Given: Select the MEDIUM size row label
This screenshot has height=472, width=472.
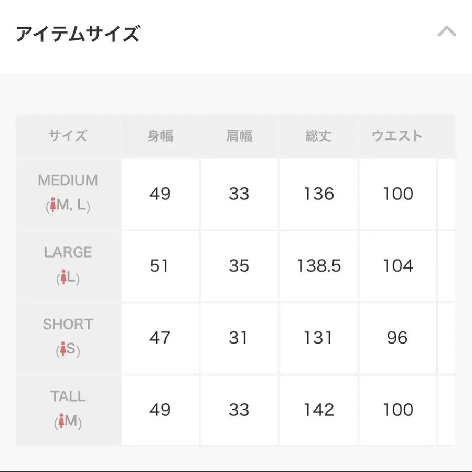Looking at the screenshot, I should (68, 180).
